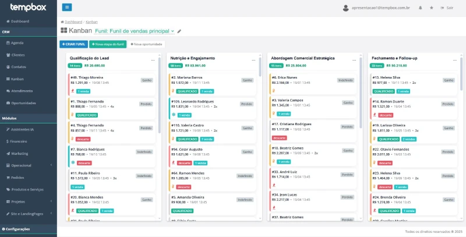Image resolution: width=466 pixels, height=237 pixels.
Task: Open the Funil de vendas principal dropdown
Action: tap(135, 31)
